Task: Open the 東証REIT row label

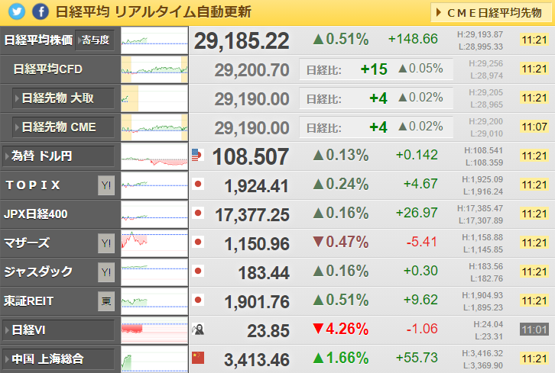Action: pyautogui.click(x=29, y=301)
